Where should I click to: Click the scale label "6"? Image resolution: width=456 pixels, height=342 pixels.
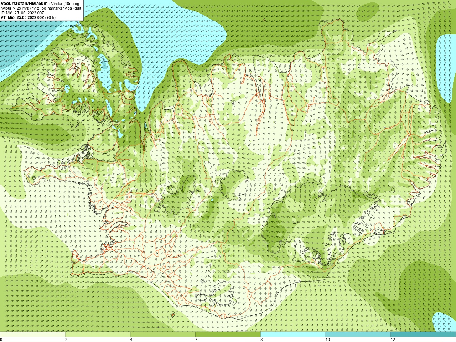(x=197, y=340)
